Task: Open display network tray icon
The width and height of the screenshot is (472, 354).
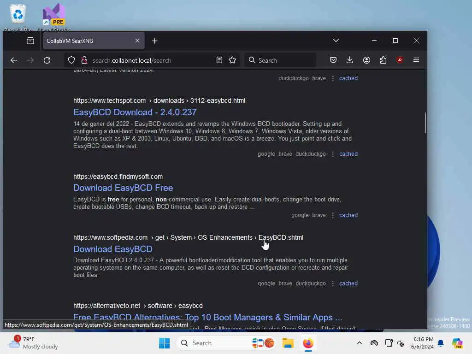Action: point(389,343)
